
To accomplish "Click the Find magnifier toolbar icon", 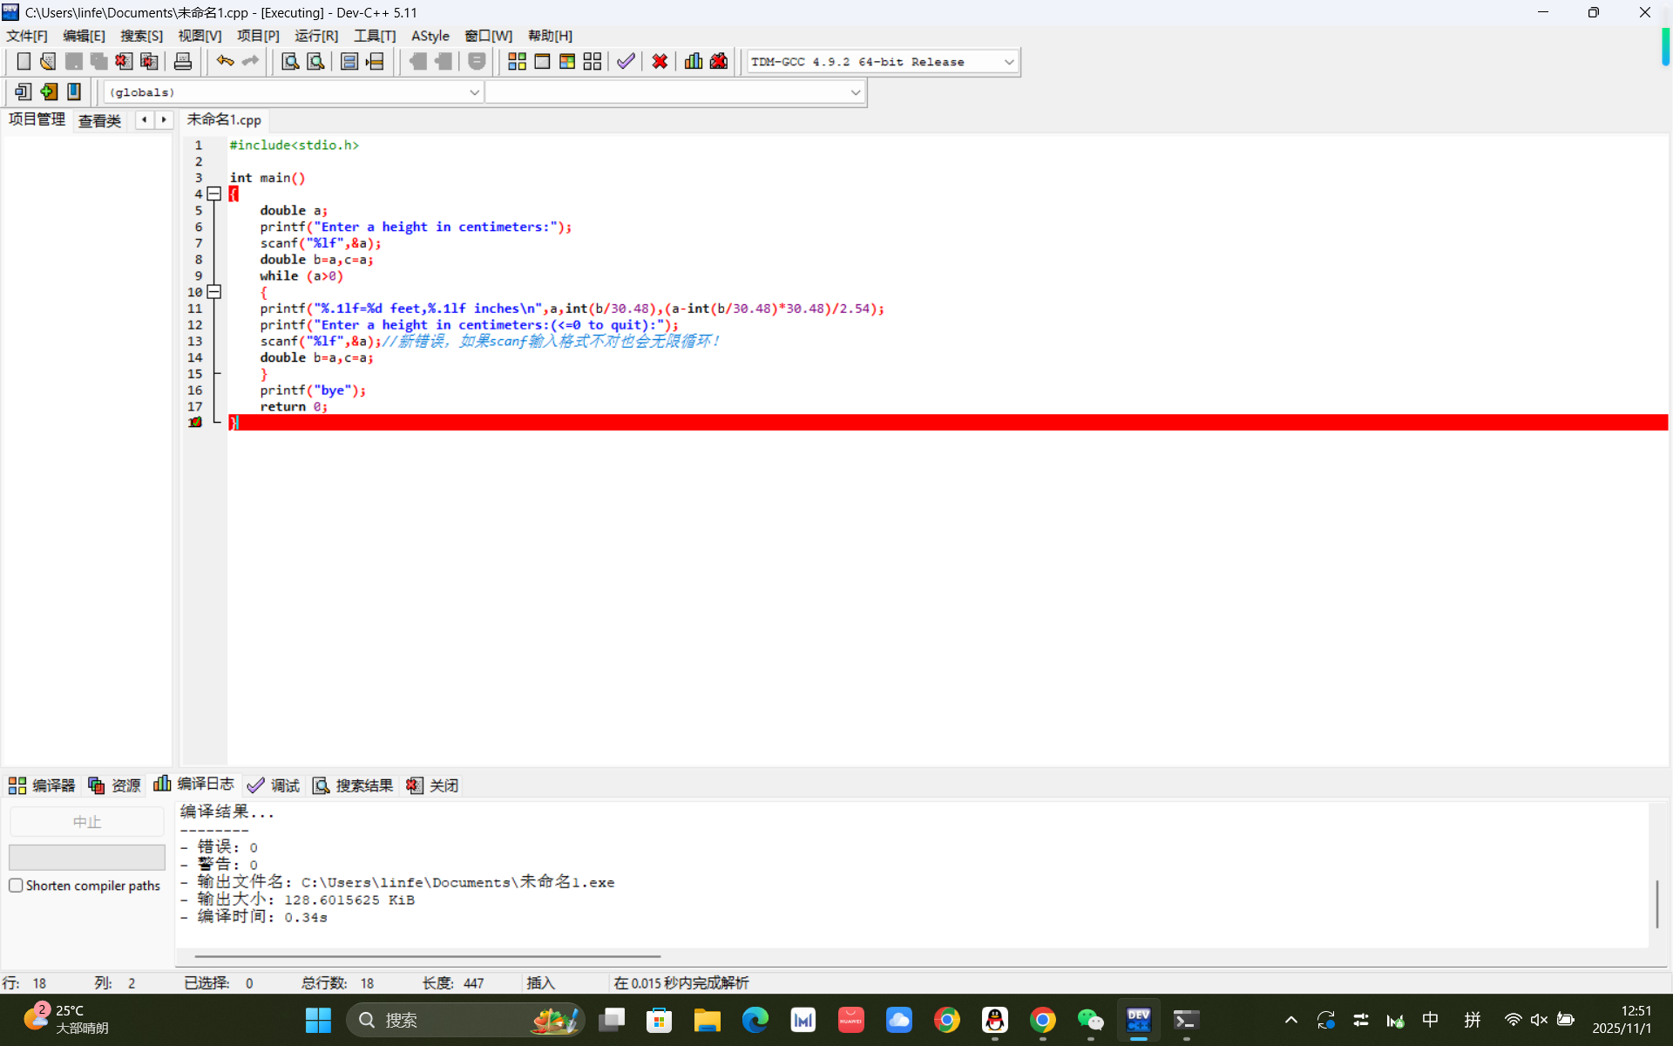I will pos(290,61).
